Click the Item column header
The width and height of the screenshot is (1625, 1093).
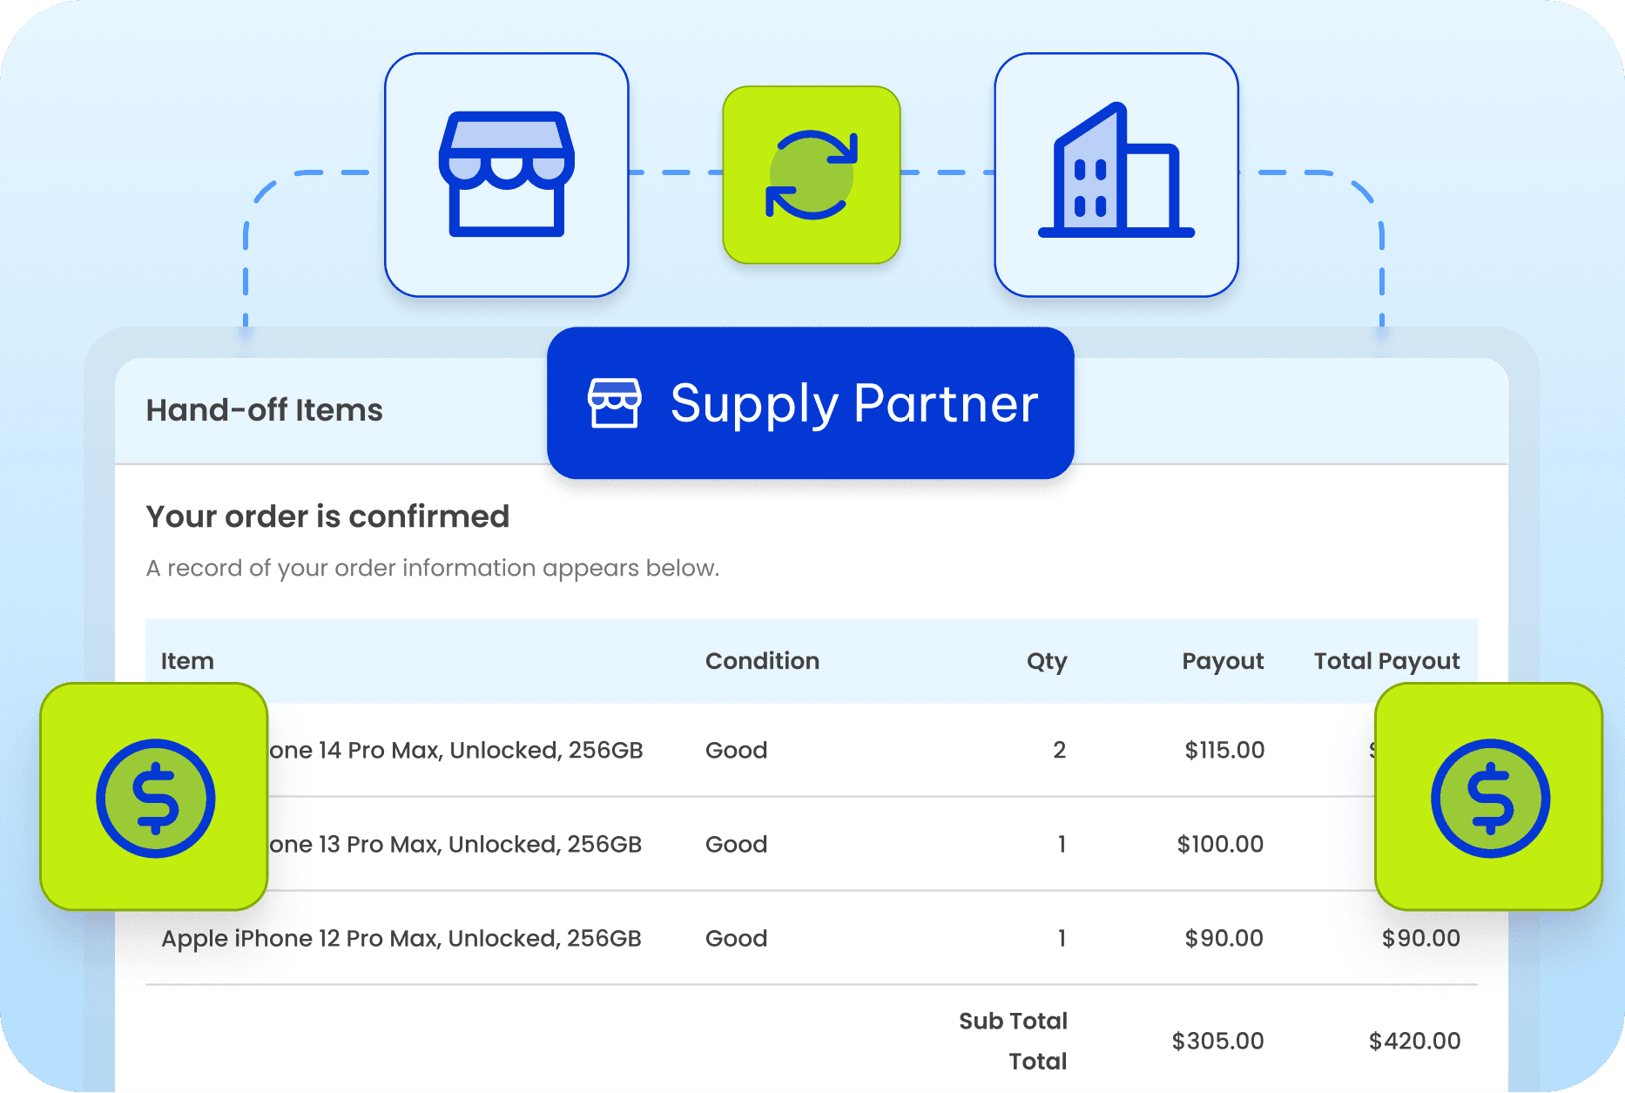(x=187, y=661)
